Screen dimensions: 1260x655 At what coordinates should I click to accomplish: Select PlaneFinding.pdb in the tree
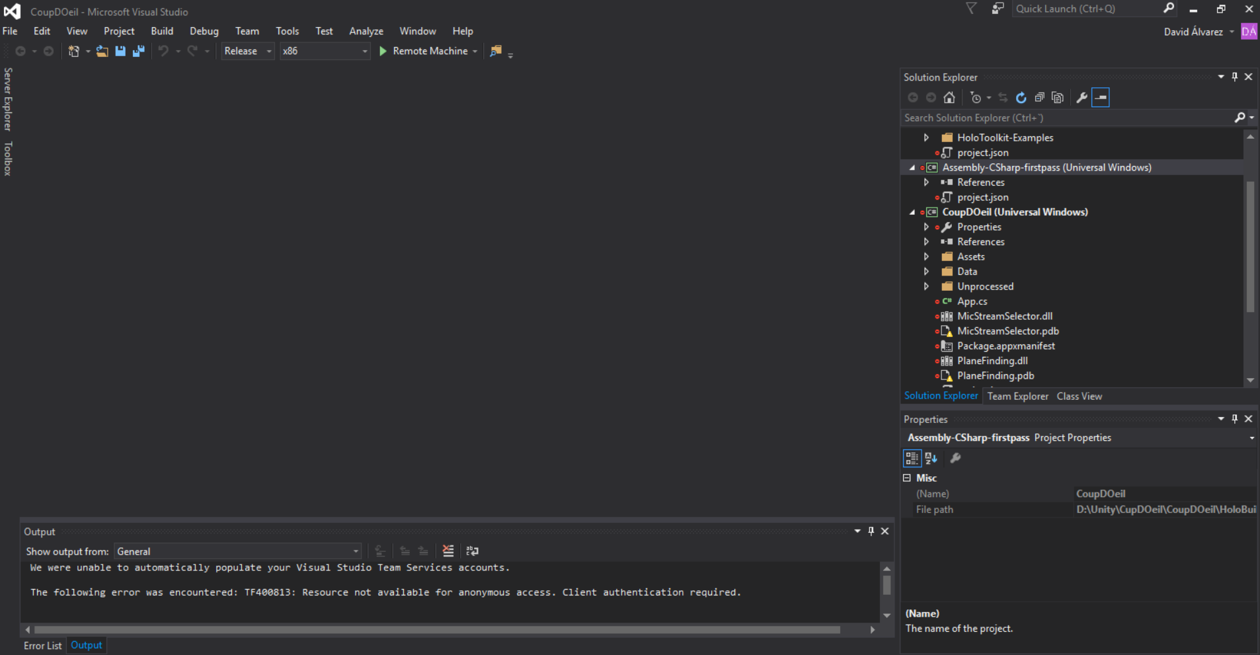point(996,376)
